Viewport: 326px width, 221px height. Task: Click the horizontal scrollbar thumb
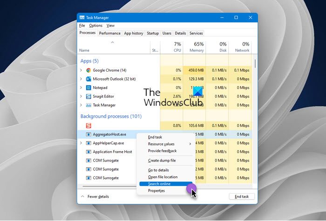[109, 186]
